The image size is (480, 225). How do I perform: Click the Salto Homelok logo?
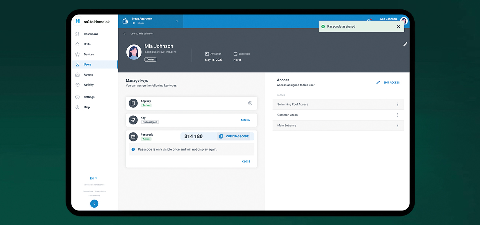pyautogui.click(x=92, y=22)
